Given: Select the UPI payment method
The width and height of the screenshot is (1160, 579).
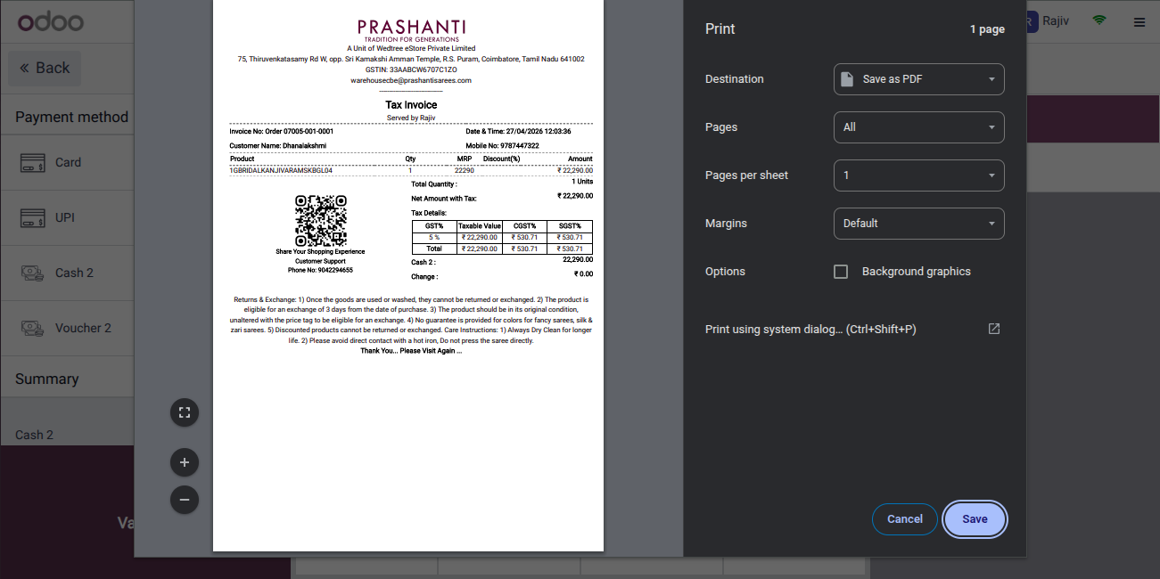Looking at the screenshot, I should [67, 218].
